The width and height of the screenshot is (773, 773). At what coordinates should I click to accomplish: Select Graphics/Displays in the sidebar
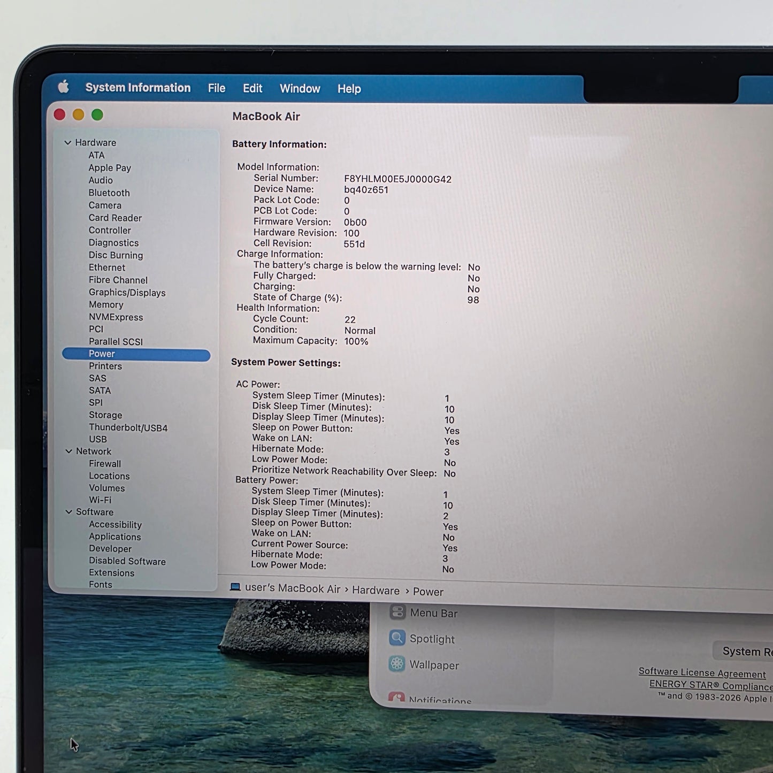(x=127, y=293)
